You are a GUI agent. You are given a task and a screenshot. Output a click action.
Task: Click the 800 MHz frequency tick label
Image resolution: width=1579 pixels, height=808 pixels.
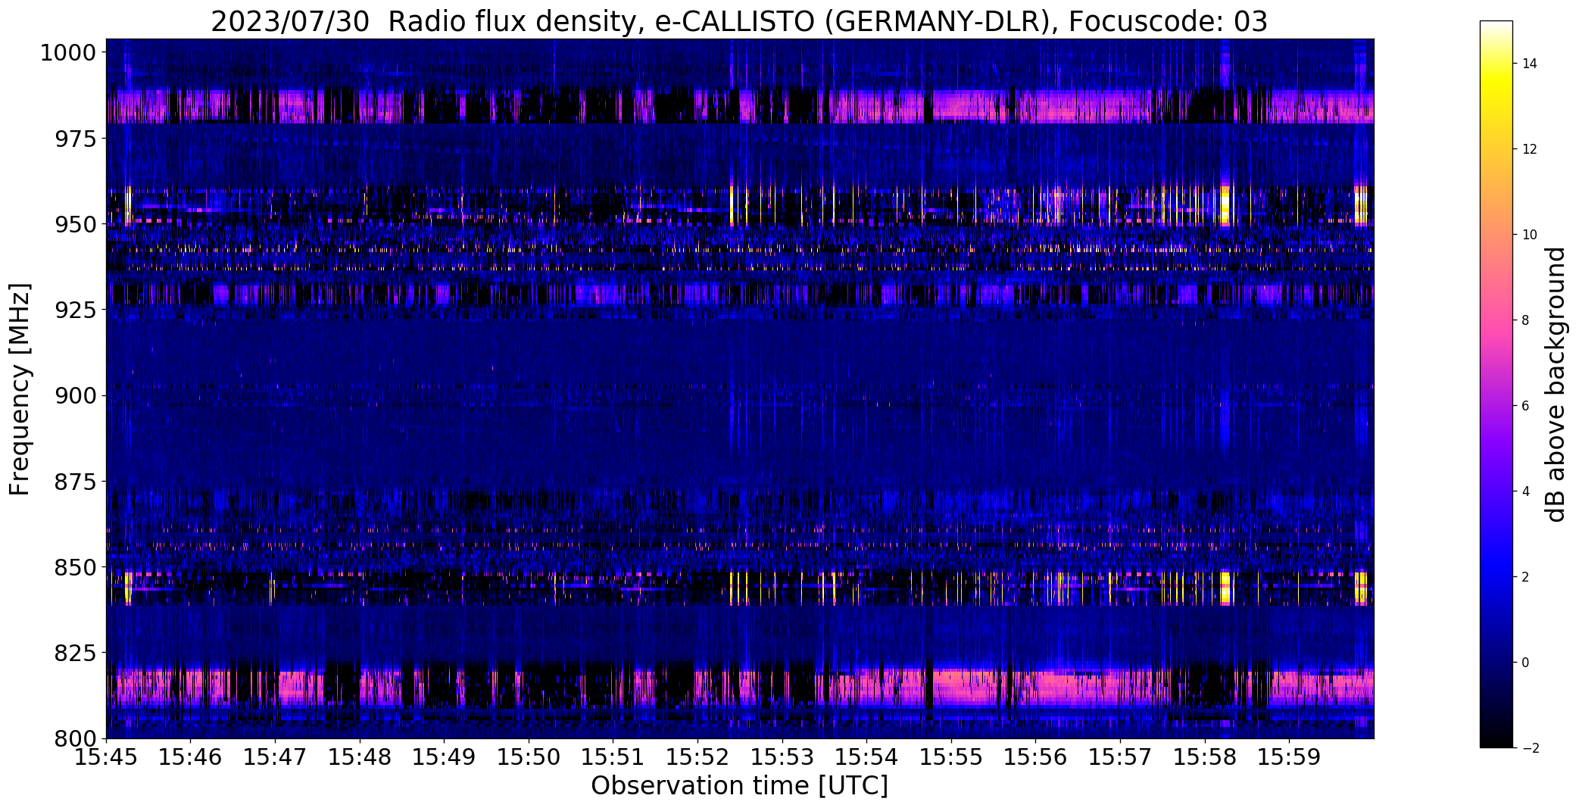point(75,738)
